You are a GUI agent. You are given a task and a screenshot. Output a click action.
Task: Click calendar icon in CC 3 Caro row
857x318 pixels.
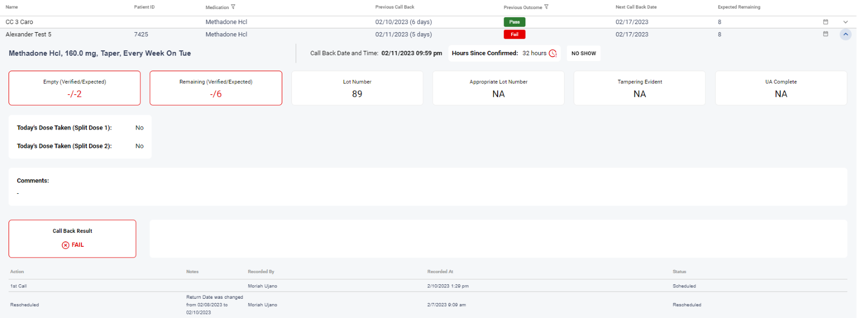coord(825,22)
